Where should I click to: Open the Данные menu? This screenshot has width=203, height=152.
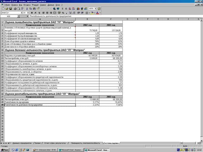pos(51,5)
